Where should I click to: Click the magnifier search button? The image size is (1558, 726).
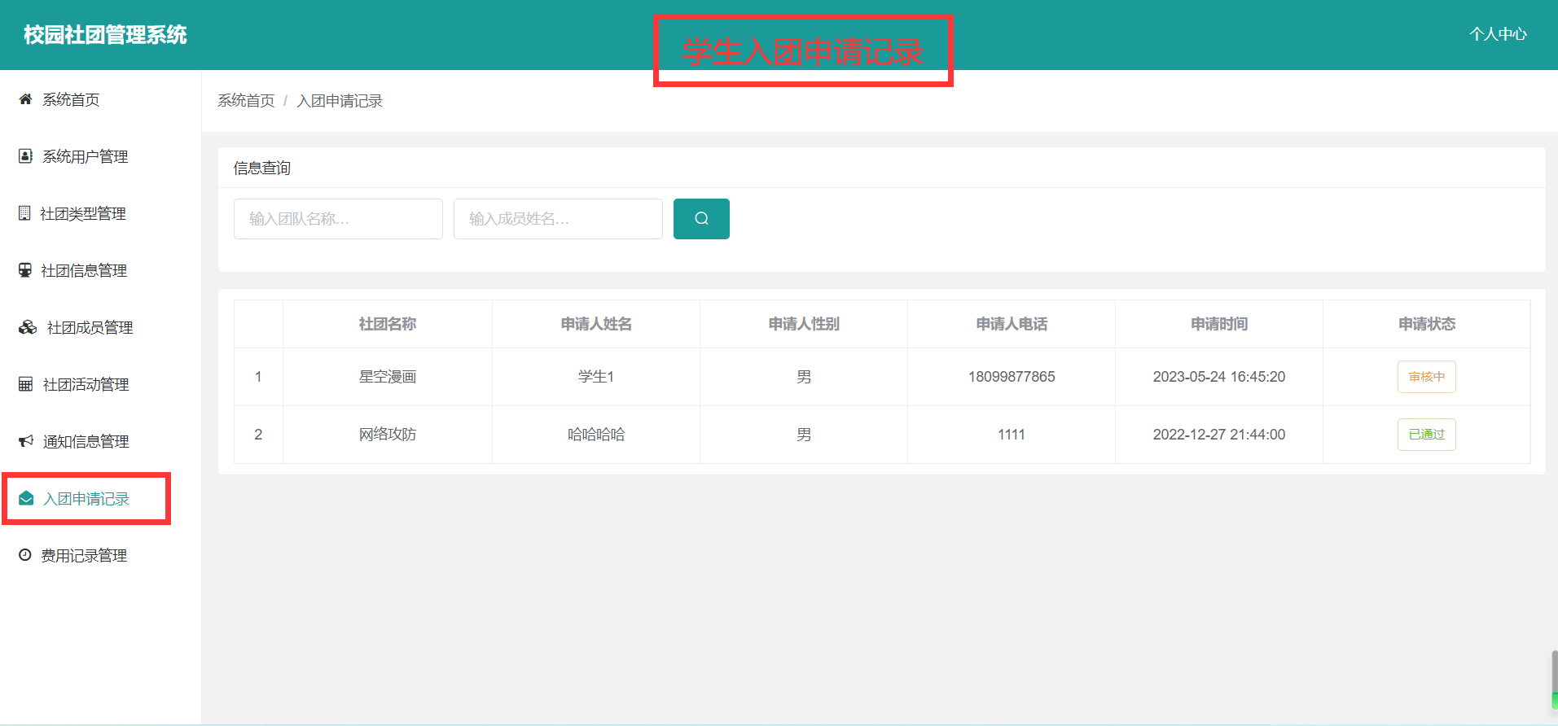(701, 219)
